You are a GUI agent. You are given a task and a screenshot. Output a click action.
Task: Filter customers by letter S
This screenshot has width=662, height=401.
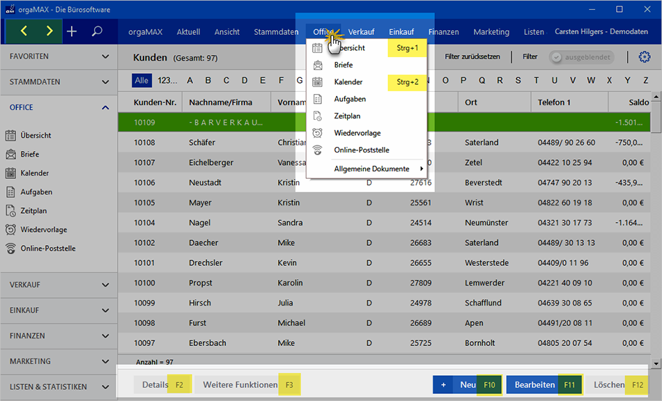point(518,81)
